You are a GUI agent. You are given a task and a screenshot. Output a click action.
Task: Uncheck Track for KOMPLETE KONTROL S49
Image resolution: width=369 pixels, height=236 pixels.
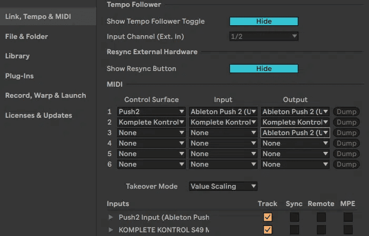click(x=267, y=230)
